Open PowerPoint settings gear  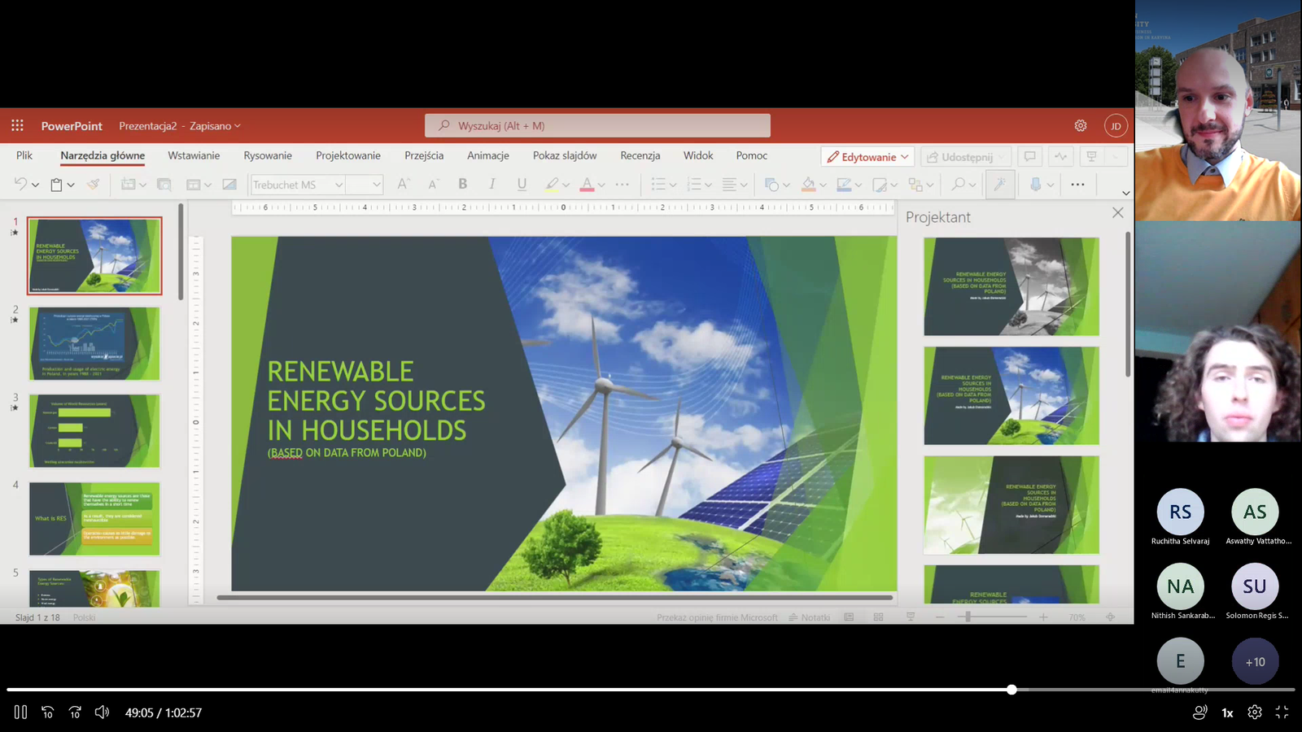(1081, 125)
